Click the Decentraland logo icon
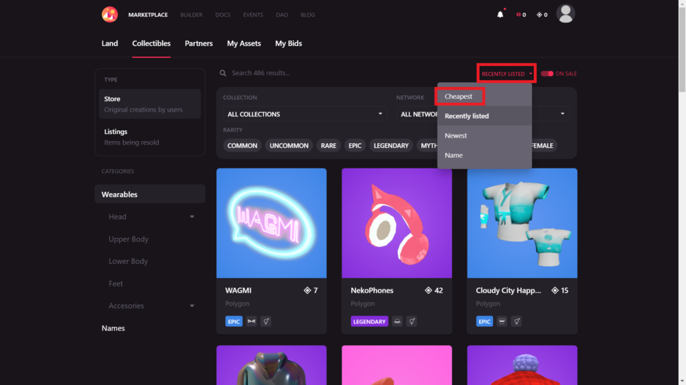Viewport: 686px width, 385px height. click(110, 15)
